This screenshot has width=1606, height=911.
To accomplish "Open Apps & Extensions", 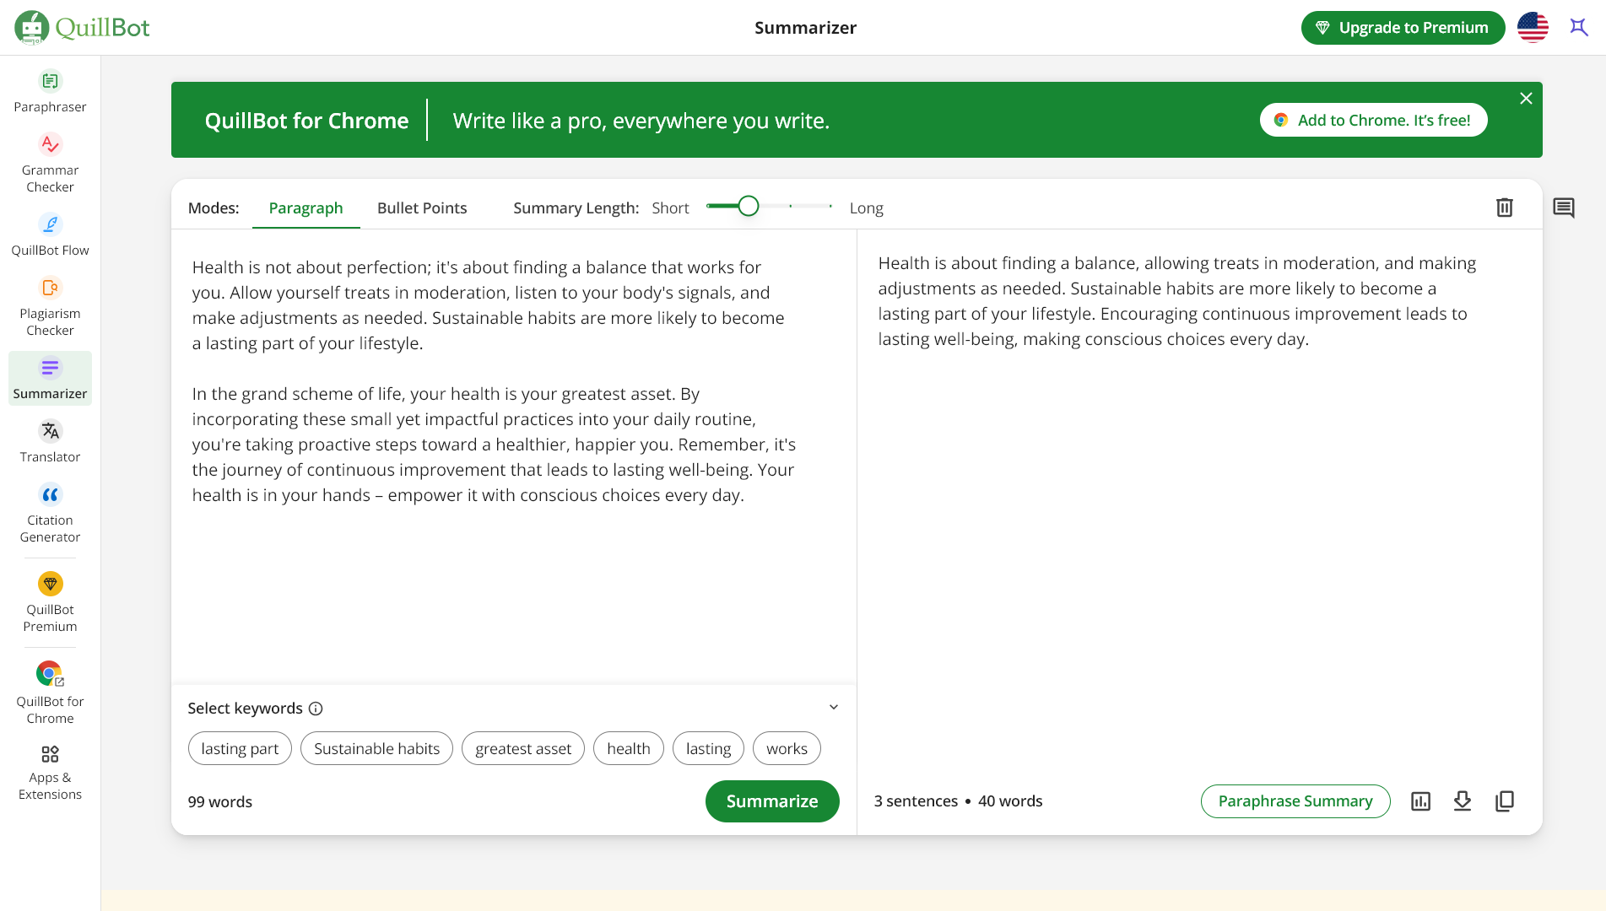I will pos(50,772).
